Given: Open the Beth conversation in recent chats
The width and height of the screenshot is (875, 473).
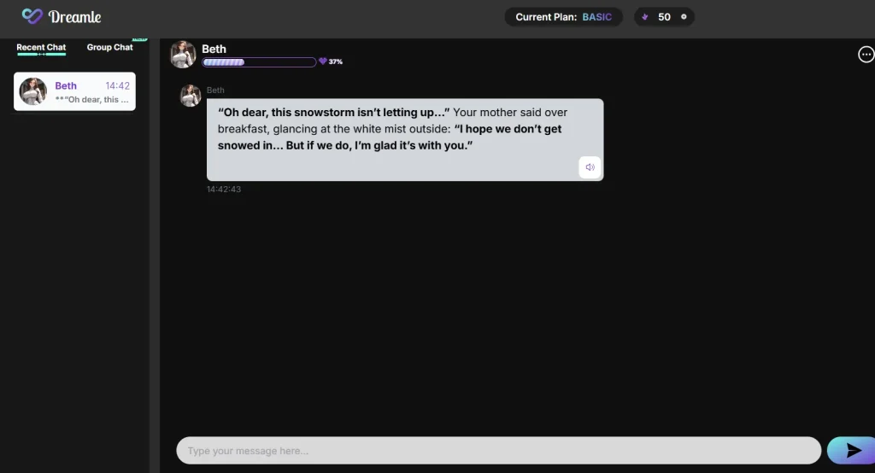Looking at the screenshot, I should (x=75, y=91).
